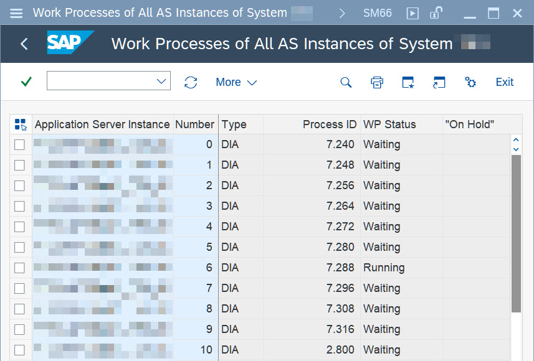Screen dimensions: 534x361
Task: Click the Exit button
Action: coord(504,82)
